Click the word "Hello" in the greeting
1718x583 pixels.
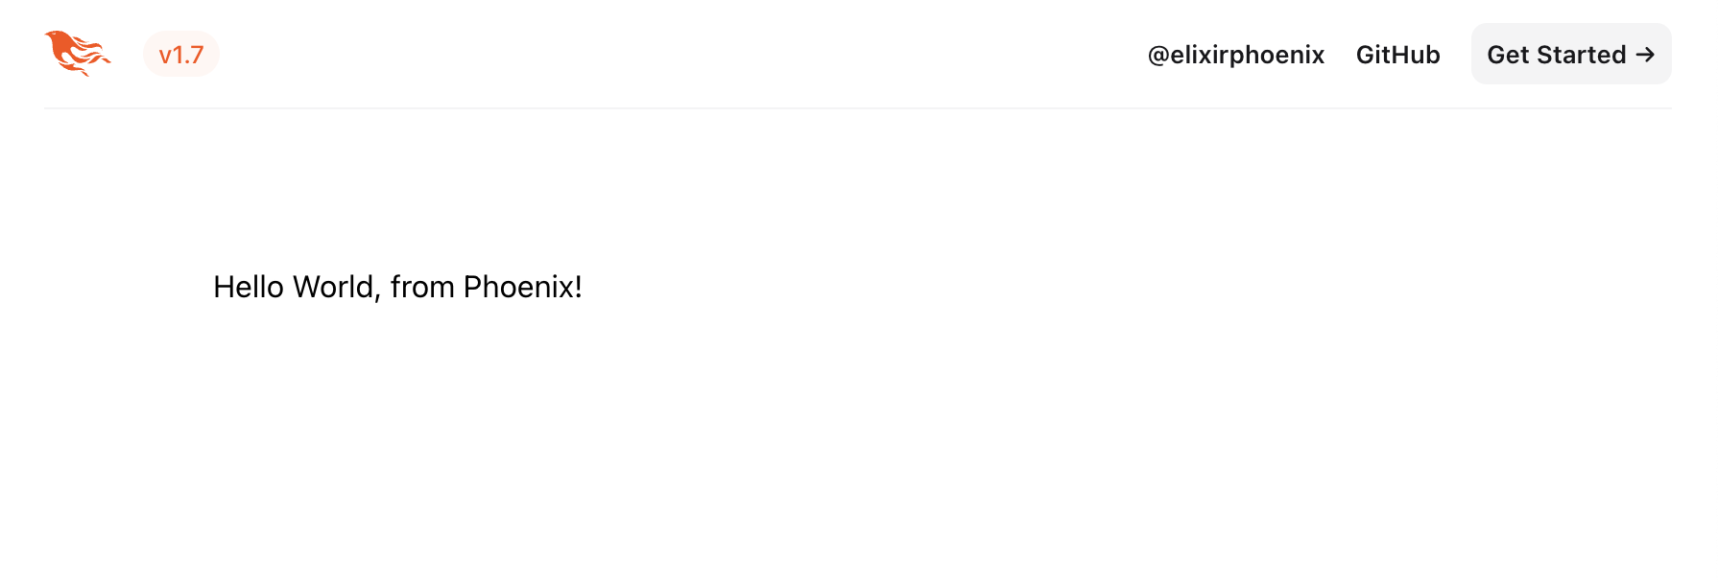coord(249,287)
